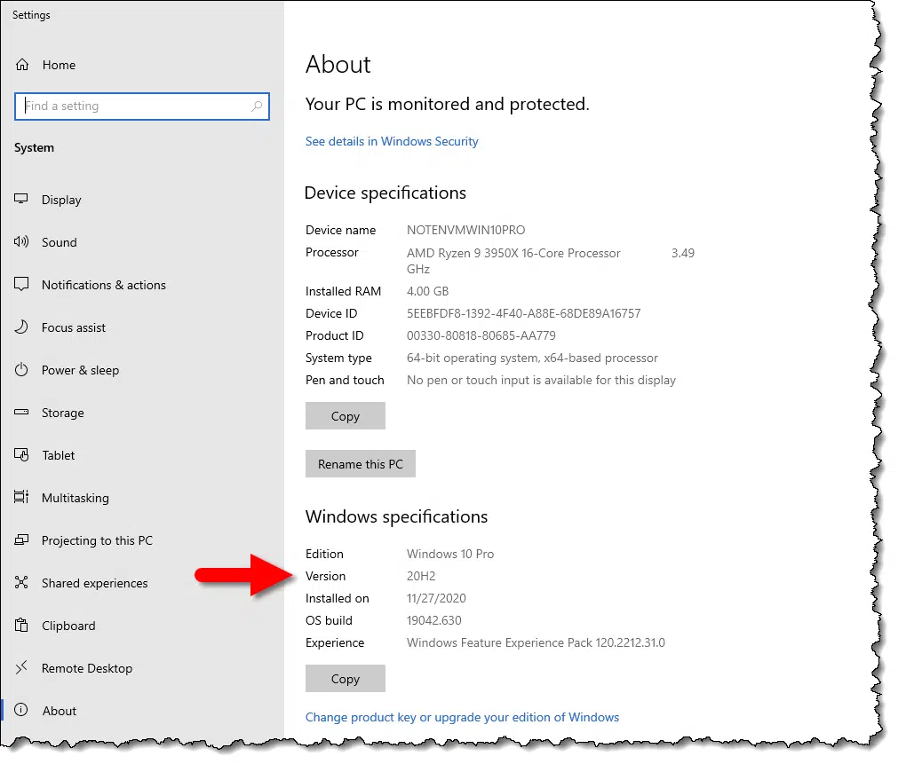Click Edition value Windows 10 Pro
Viewport: 898px width, 764px height.
tap(450, 554)
